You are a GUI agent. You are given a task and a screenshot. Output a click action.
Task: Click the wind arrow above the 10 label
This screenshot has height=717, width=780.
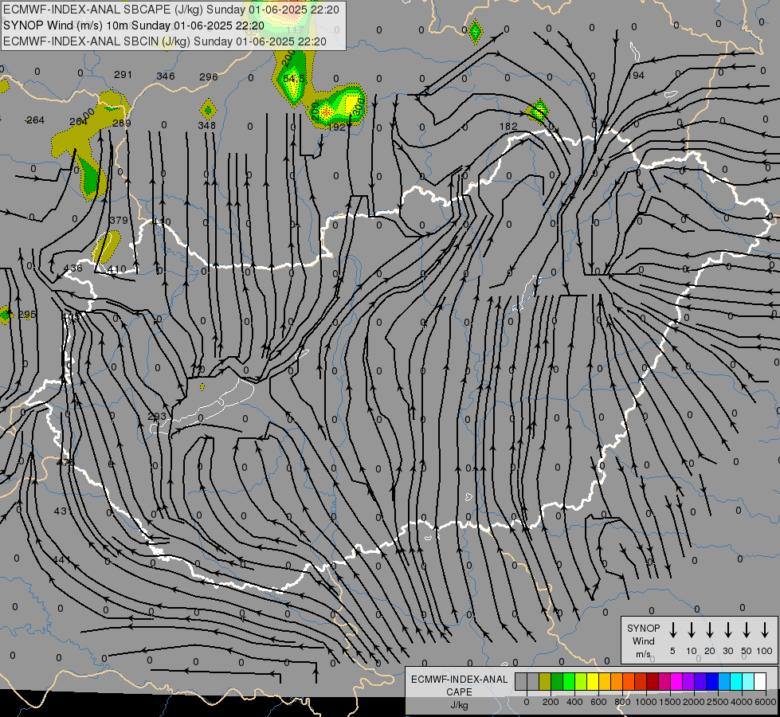(691, 629)
